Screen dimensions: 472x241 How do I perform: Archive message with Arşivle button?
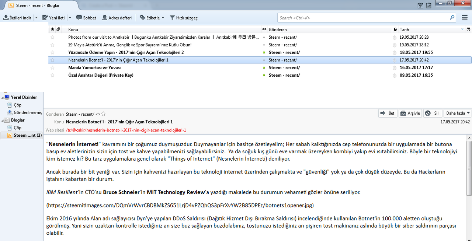pos(410,113)
